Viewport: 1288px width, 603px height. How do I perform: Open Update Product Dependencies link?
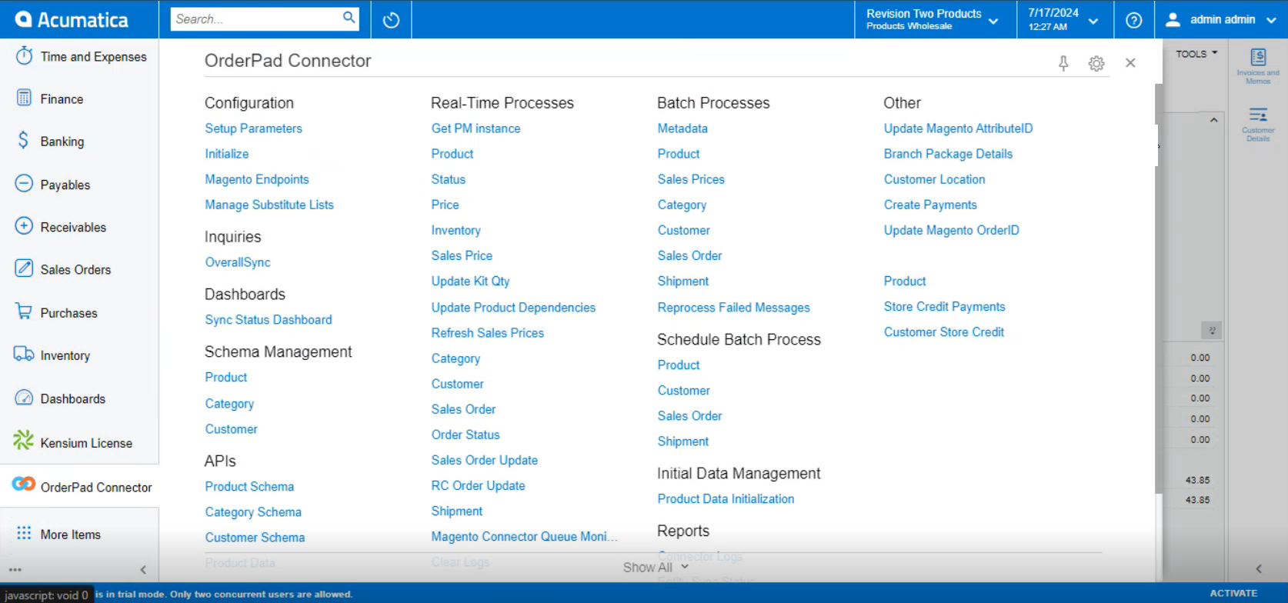click(513, 308)
